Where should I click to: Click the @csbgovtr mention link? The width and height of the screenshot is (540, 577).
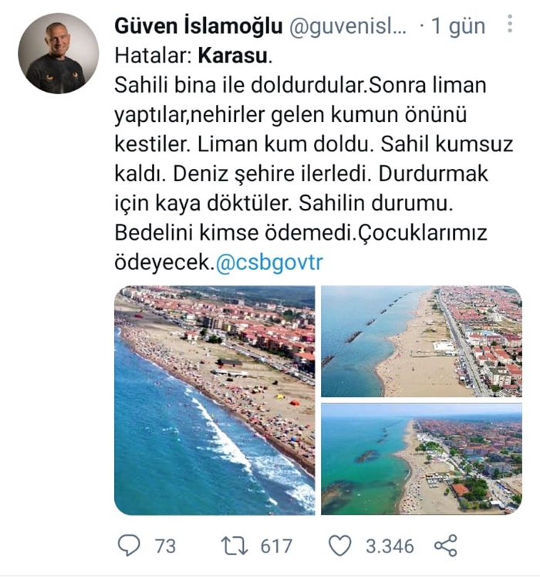point(269,262)
